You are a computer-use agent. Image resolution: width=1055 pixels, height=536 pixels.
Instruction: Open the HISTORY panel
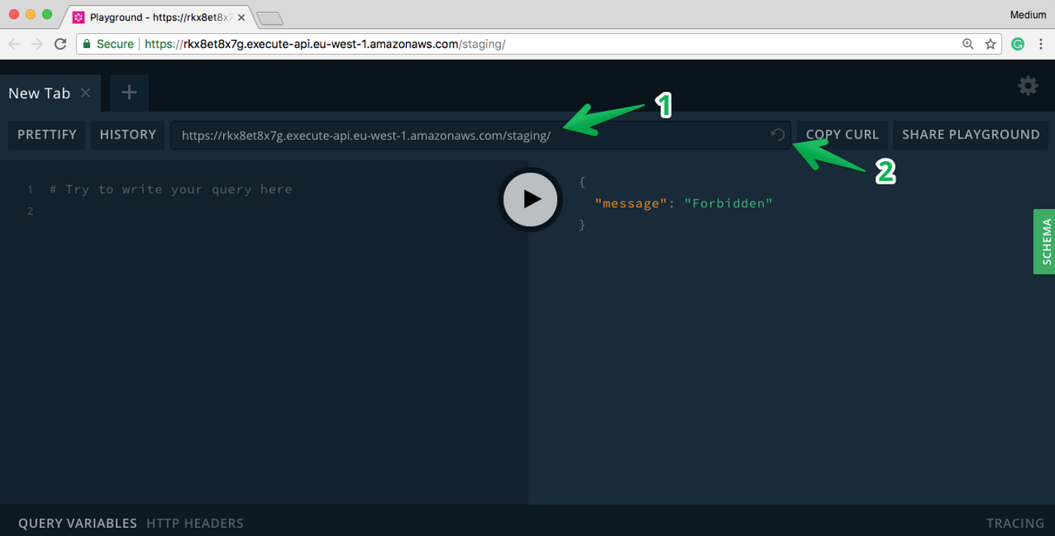(127, 134)
